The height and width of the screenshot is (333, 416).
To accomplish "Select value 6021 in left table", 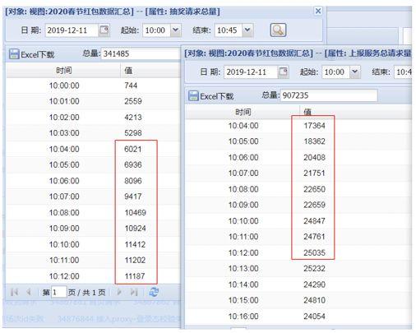I will [133, 149].
